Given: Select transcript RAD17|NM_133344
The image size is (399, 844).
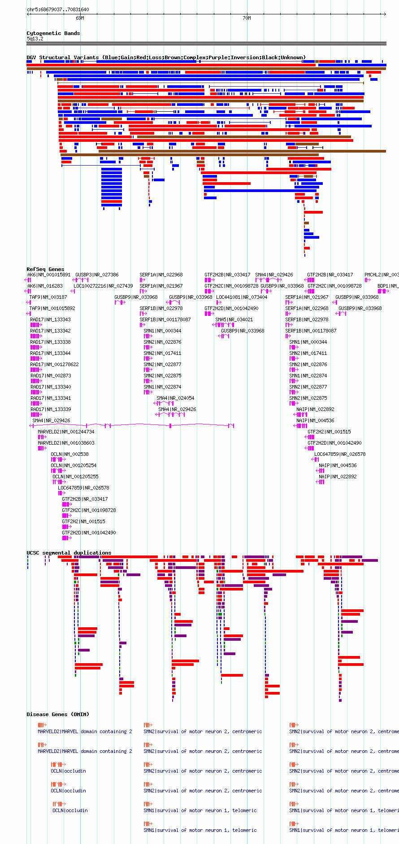Looking at the screenshot, I should coord(51,353).
